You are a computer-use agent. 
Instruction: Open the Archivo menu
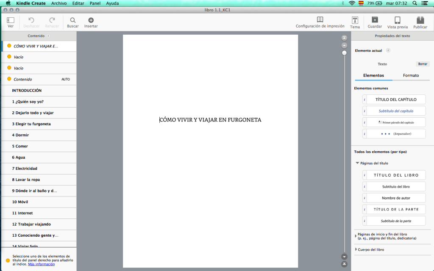coord(59,3)
